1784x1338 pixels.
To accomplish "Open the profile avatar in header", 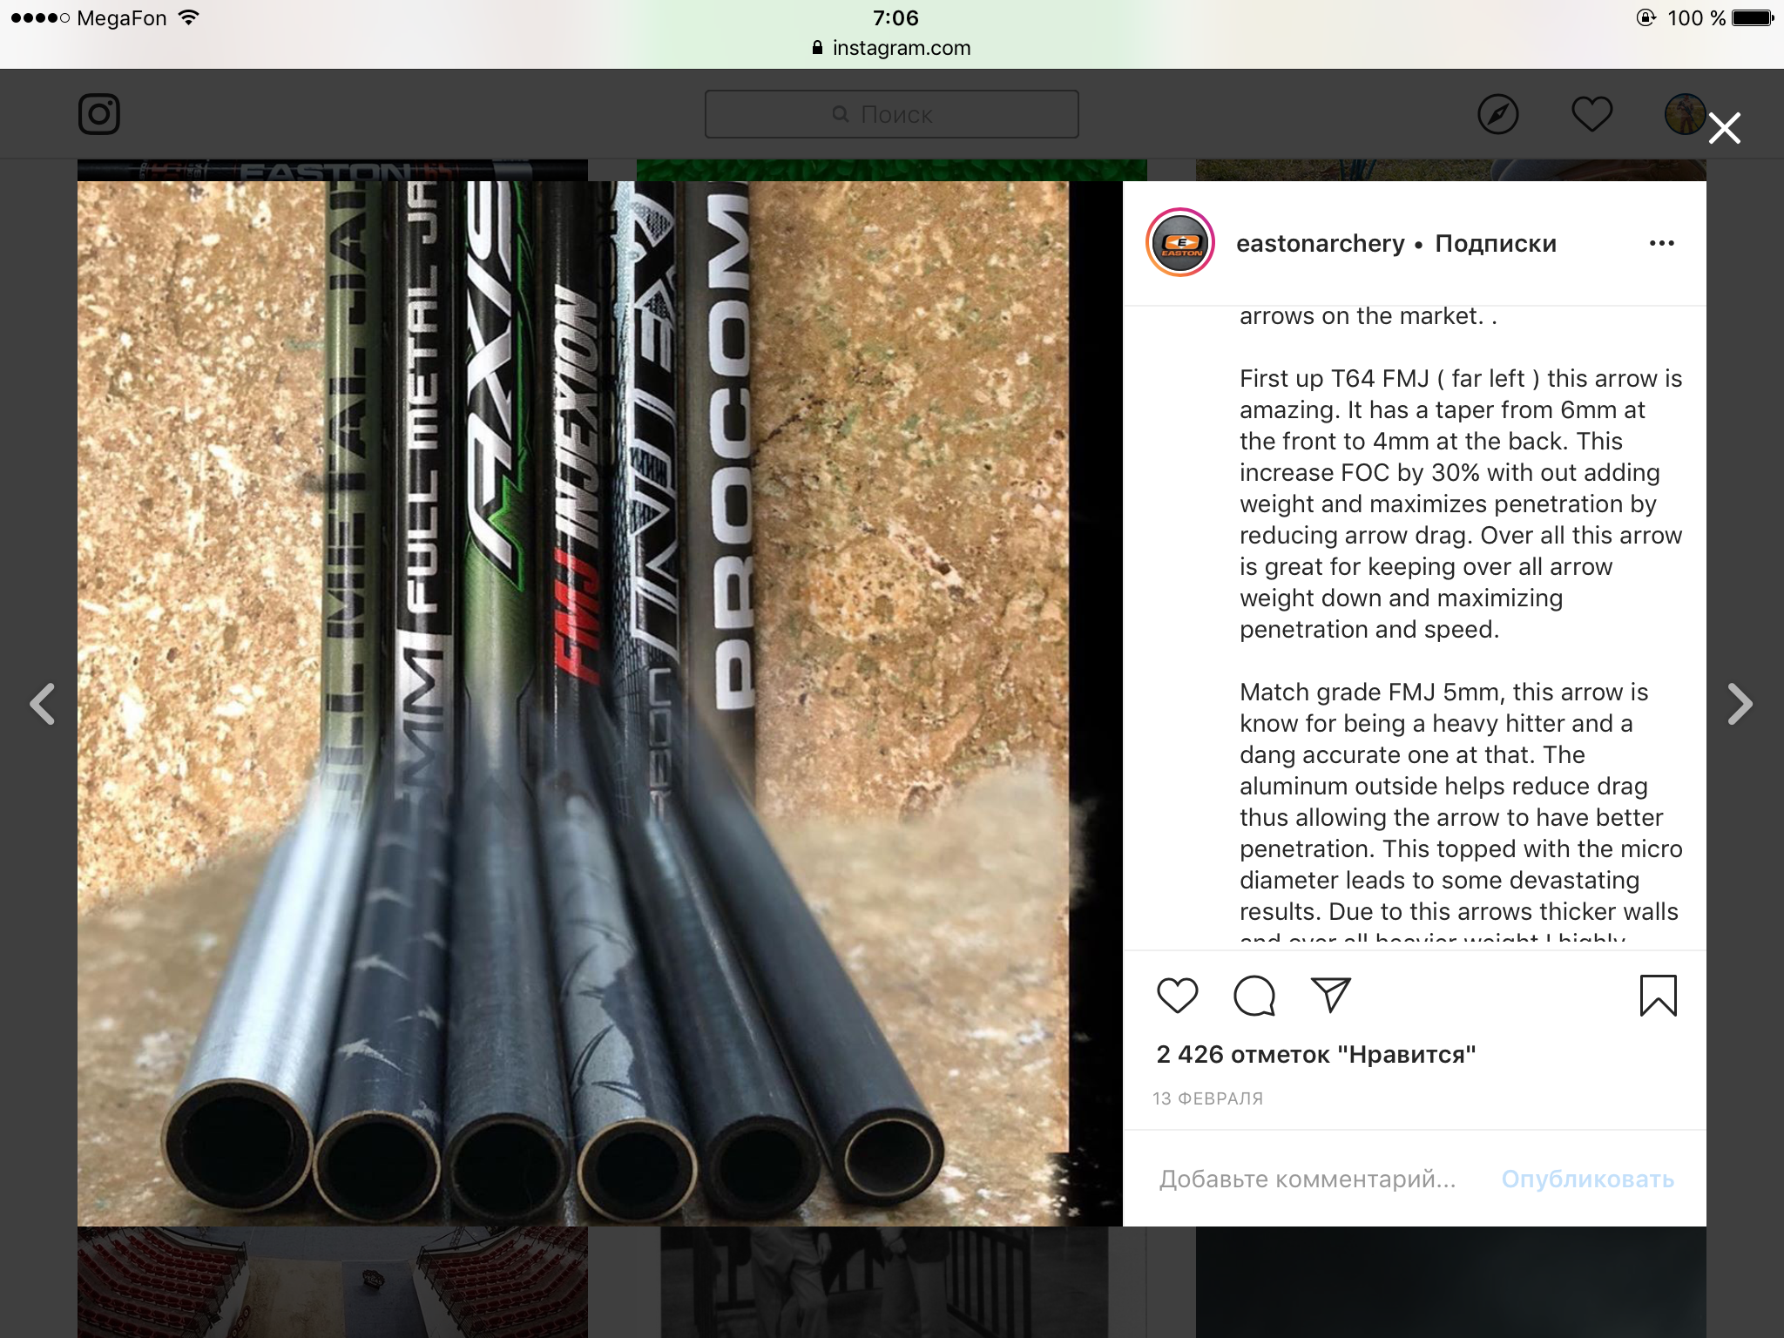I will coord(1685,114).
